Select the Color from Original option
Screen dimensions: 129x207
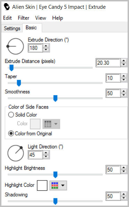pos(30,133)
